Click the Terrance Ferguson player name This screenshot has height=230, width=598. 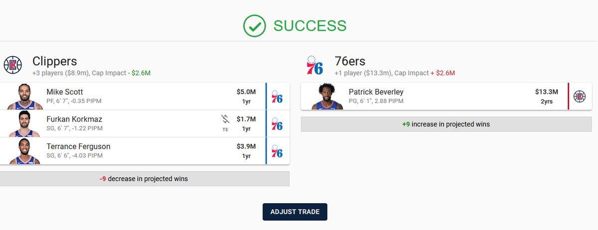tap(78, 147)
